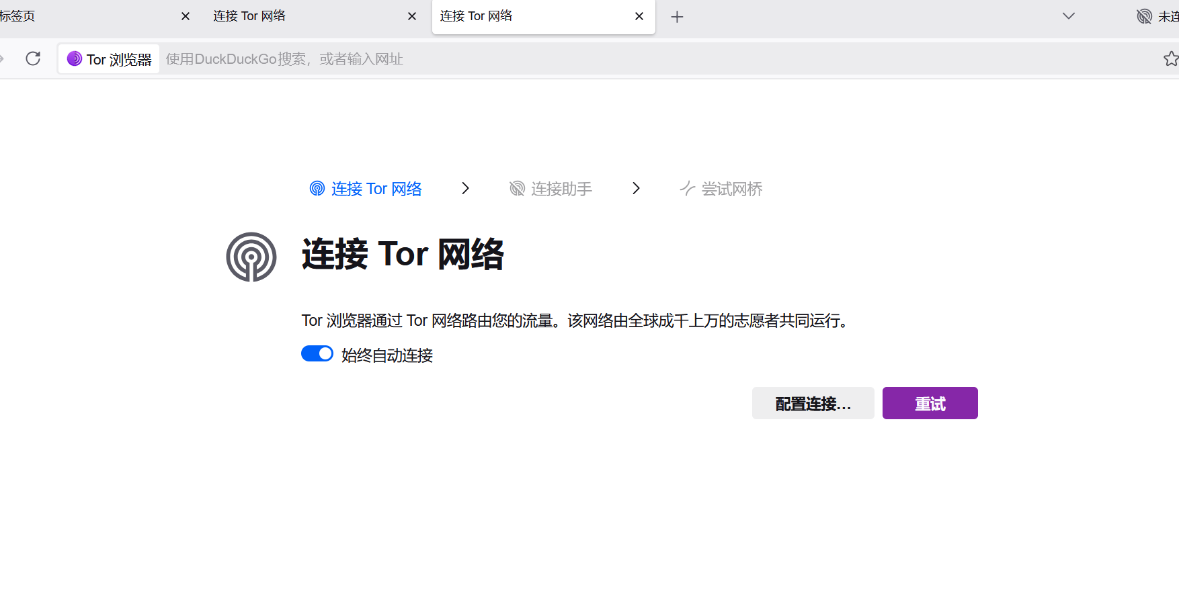Click the large Tor onion logo
Image resolution: width=1179 pixels, height=608 pixels.
point(251,257)
